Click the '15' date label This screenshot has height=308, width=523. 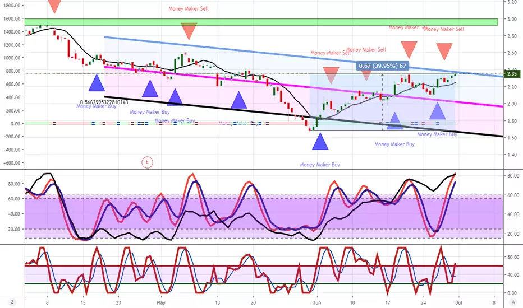tap(83, 302)
